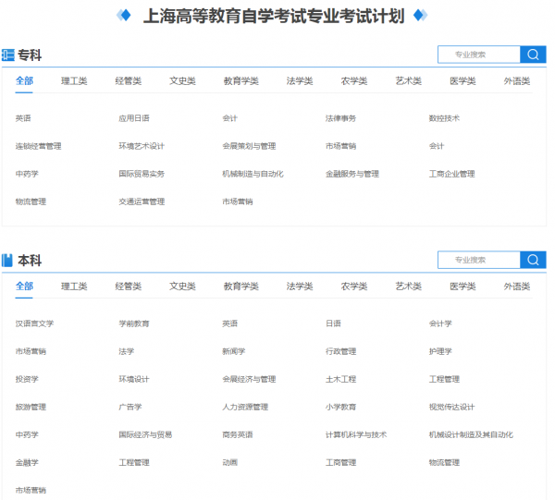Click 投资学 major link
555x500 pixels.
(27, 379)
